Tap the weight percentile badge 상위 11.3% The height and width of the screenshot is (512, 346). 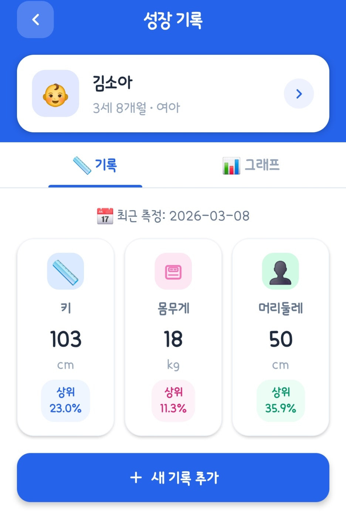point(173,401)
